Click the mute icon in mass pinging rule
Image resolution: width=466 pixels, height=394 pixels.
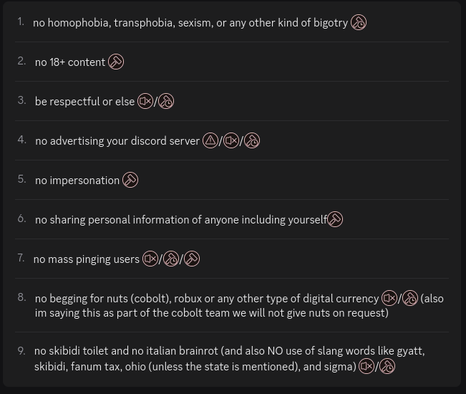click(x=150, y=259)
